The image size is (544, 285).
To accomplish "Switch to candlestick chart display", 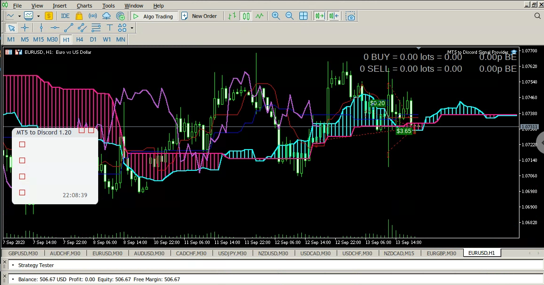I will (x=246, y=16).
